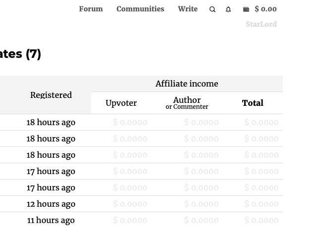The width and height of the screenshot is (316, 227).
Task: Click the wallet icon beside the balance
Action: pos(246,9)
